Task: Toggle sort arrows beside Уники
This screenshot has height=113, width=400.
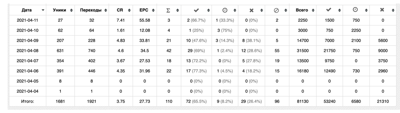Action: click(71, 10)
